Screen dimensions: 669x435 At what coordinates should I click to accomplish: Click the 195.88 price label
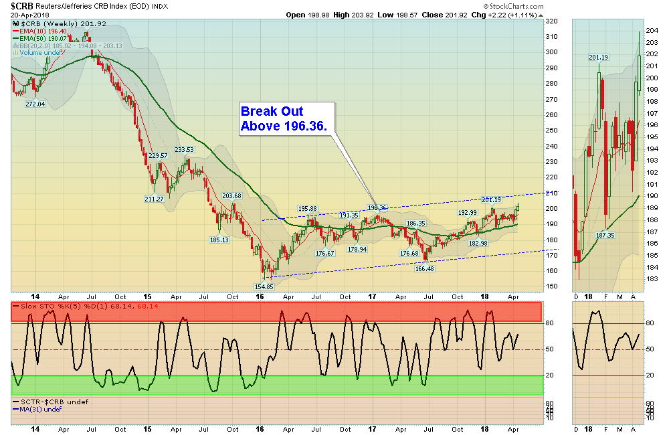pos(308,208)
